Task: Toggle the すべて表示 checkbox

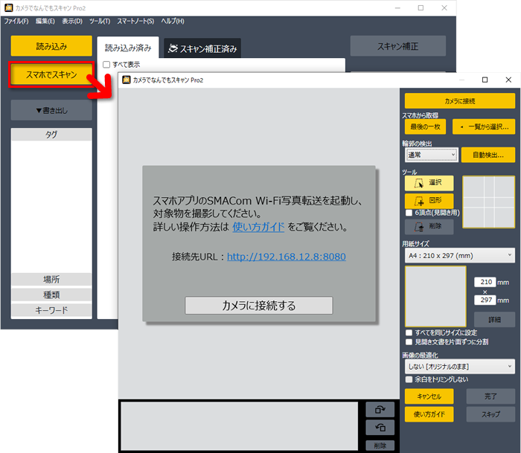Action: click(106, 65)
